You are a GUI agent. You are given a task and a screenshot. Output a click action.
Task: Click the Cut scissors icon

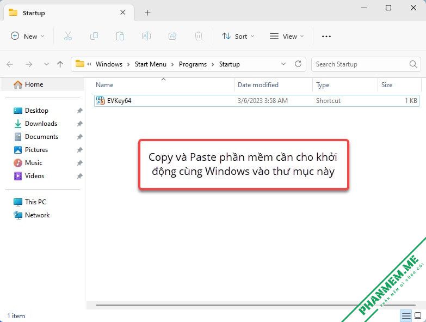click(68, 36)
